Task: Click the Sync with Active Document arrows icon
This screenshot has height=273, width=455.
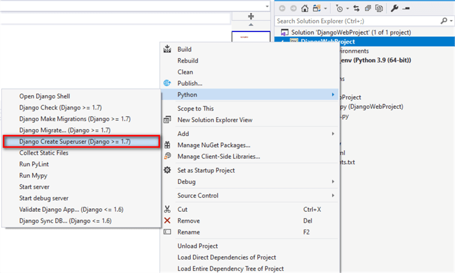Action: (x=356, y=8)
